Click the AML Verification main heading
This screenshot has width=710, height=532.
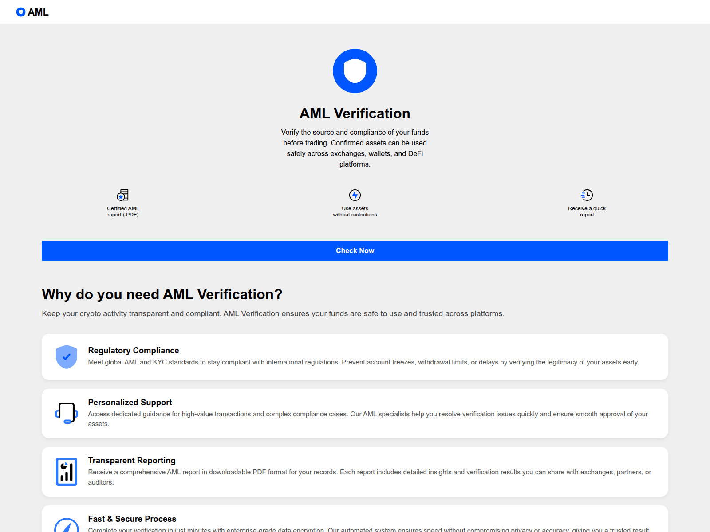click(x=355, y=113)
